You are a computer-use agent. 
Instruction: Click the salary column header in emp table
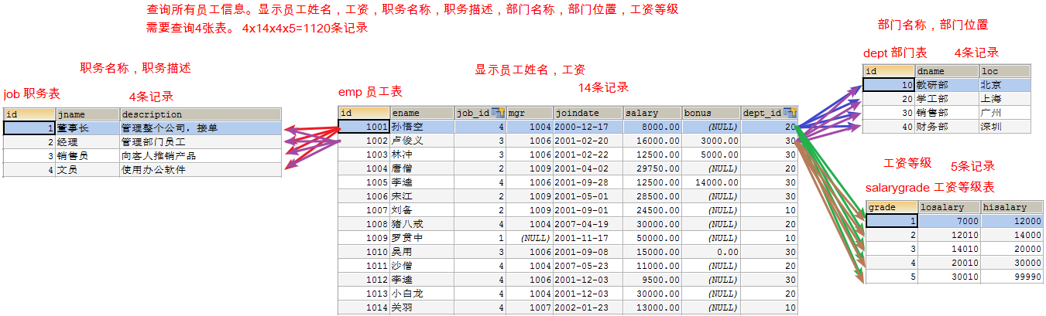tap(652, 113)
